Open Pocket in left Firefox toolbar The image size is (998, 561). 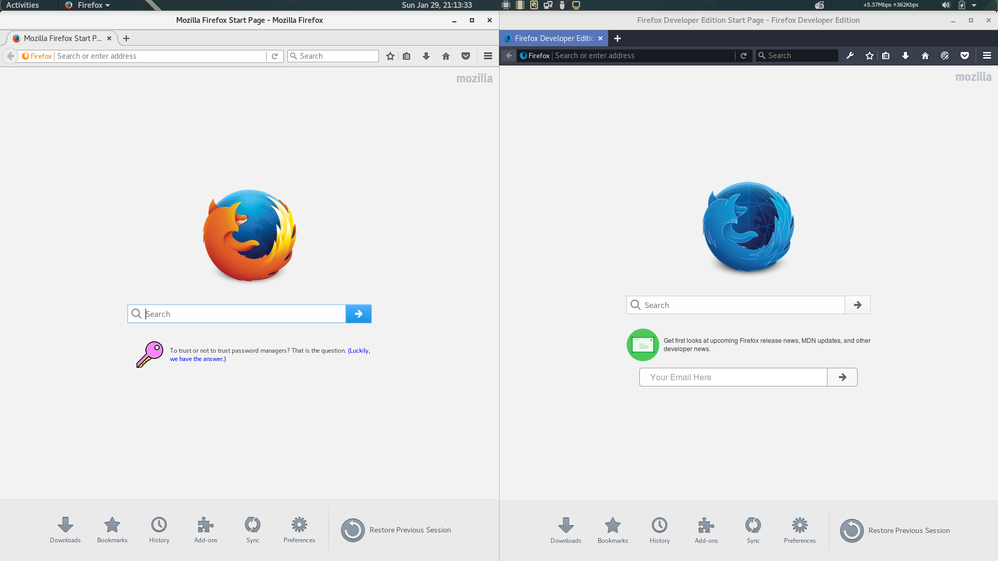(466, 56)
